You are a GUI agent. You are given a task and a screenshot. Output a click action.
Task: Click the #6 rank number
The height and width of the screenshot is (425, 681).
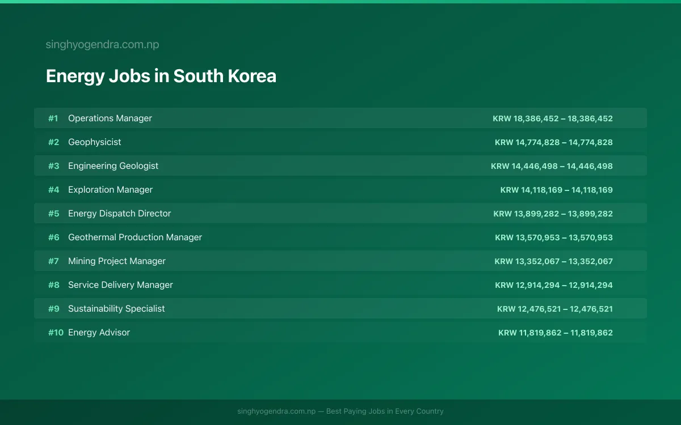[53, 237]
